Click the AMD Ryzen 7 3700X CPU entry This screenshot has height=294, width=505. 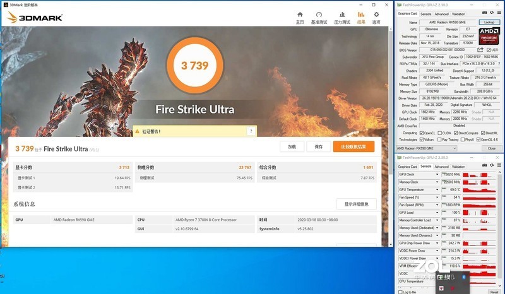point(206,220)
